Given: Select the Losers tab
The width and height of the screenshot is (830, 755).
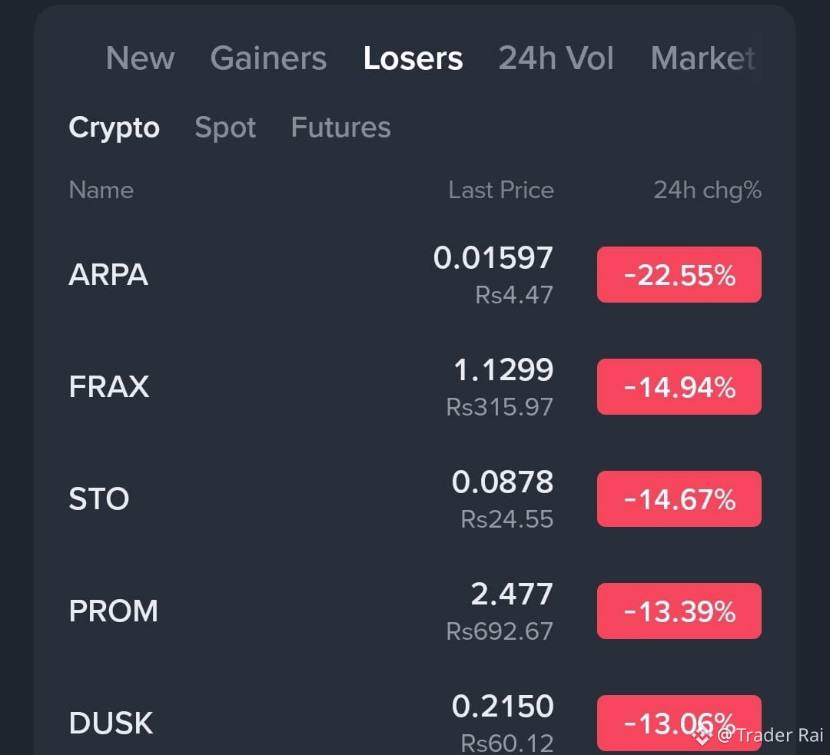Looking at the screenshot, I should 413,58.
